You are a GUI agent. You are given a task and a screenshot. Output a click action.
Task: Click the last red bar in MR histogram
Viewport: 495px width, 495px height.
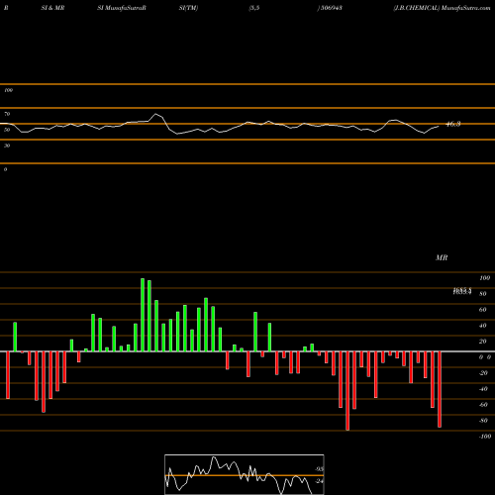pos(440,389)
